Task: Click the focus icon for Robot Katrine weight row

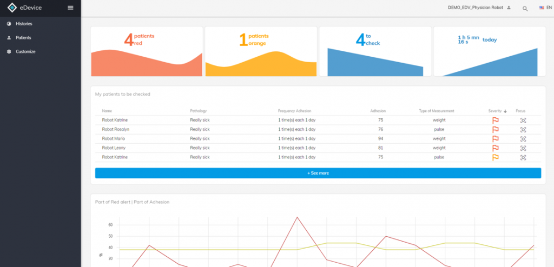Action: point(523,121)
